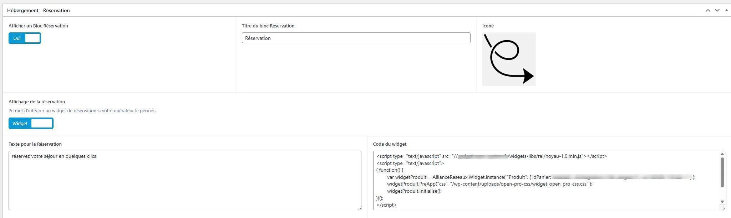Click the widget code scrollbar down arrow
Viewport: 731px width, 218px height.
click(x=722, y=202)
